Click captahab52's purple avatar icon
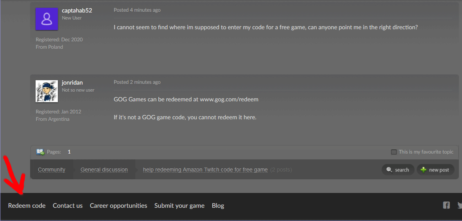This screenshot has height=221, width=462. tap(47, 19)
